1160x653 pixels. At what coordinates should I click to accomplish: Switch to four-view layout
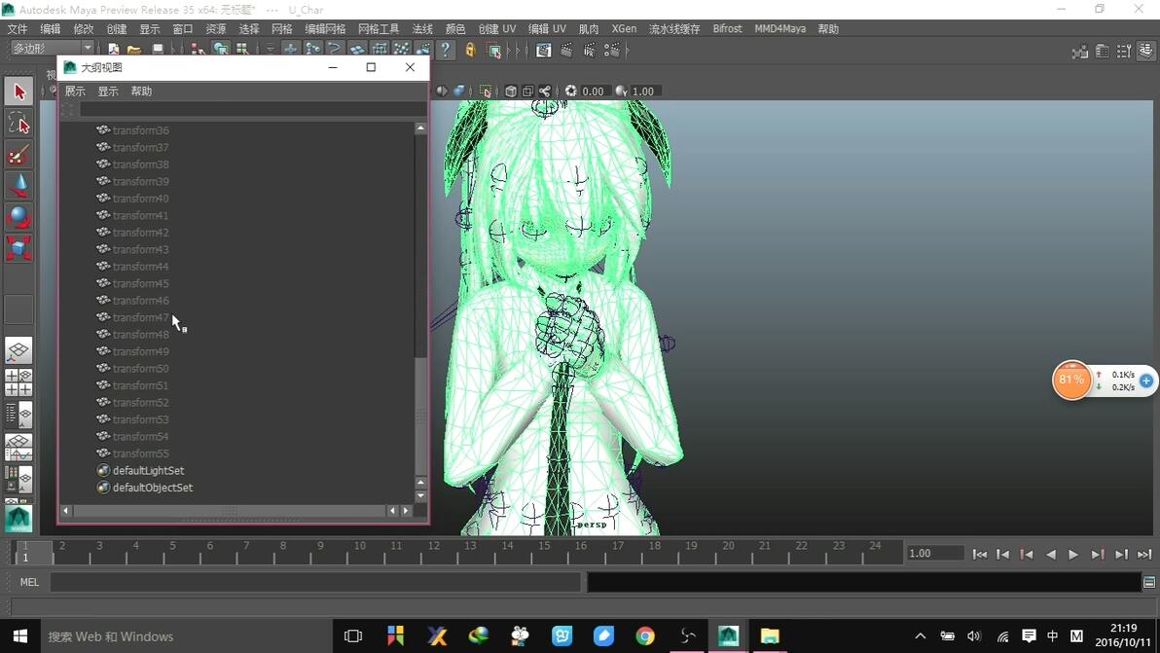pyautogui.click(x=18, y=382)
